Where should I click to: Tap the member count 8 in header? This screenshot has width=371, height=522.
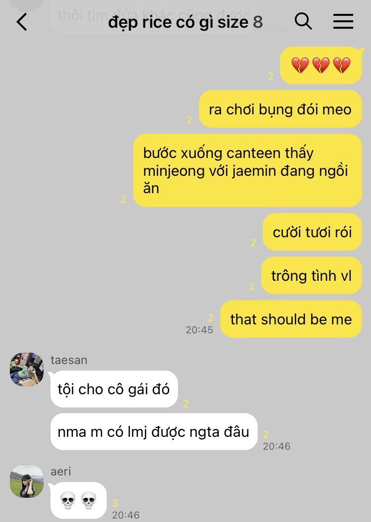click(x=258, y=22)
